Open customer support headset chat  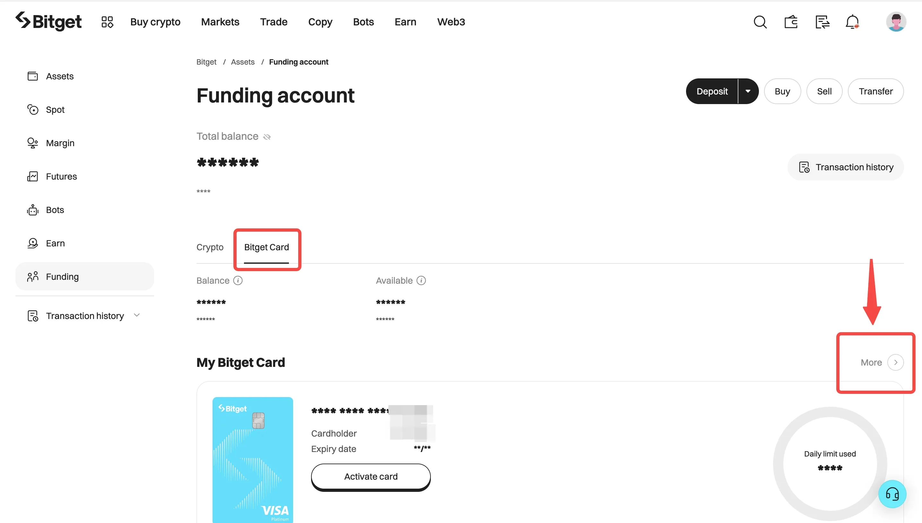point(892,494)
